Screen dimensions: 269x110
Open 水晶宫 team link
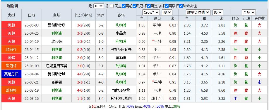121,33
